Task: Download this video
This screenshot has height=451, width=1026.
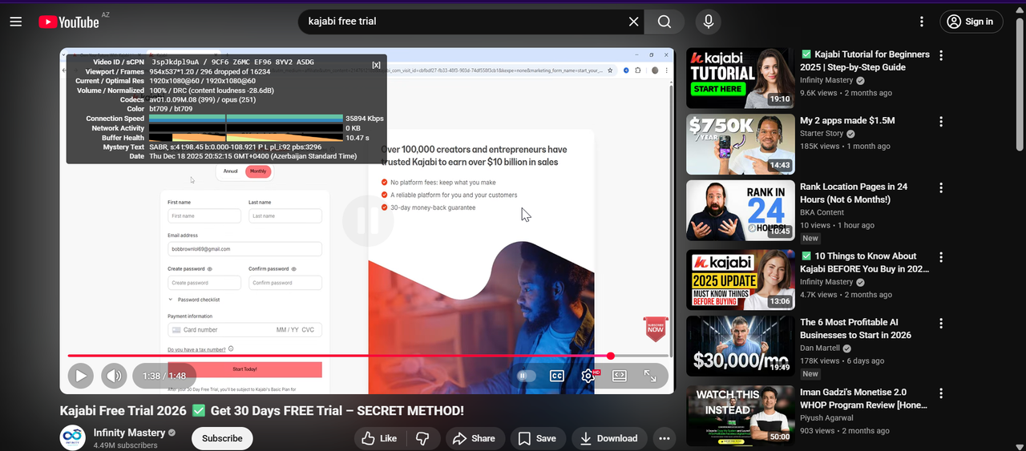Action: pos(609,438)
